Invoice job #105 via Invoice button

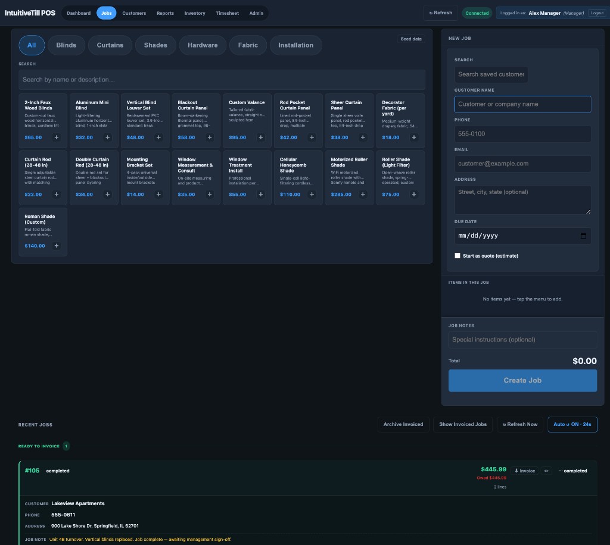click(x=524, y=471)
